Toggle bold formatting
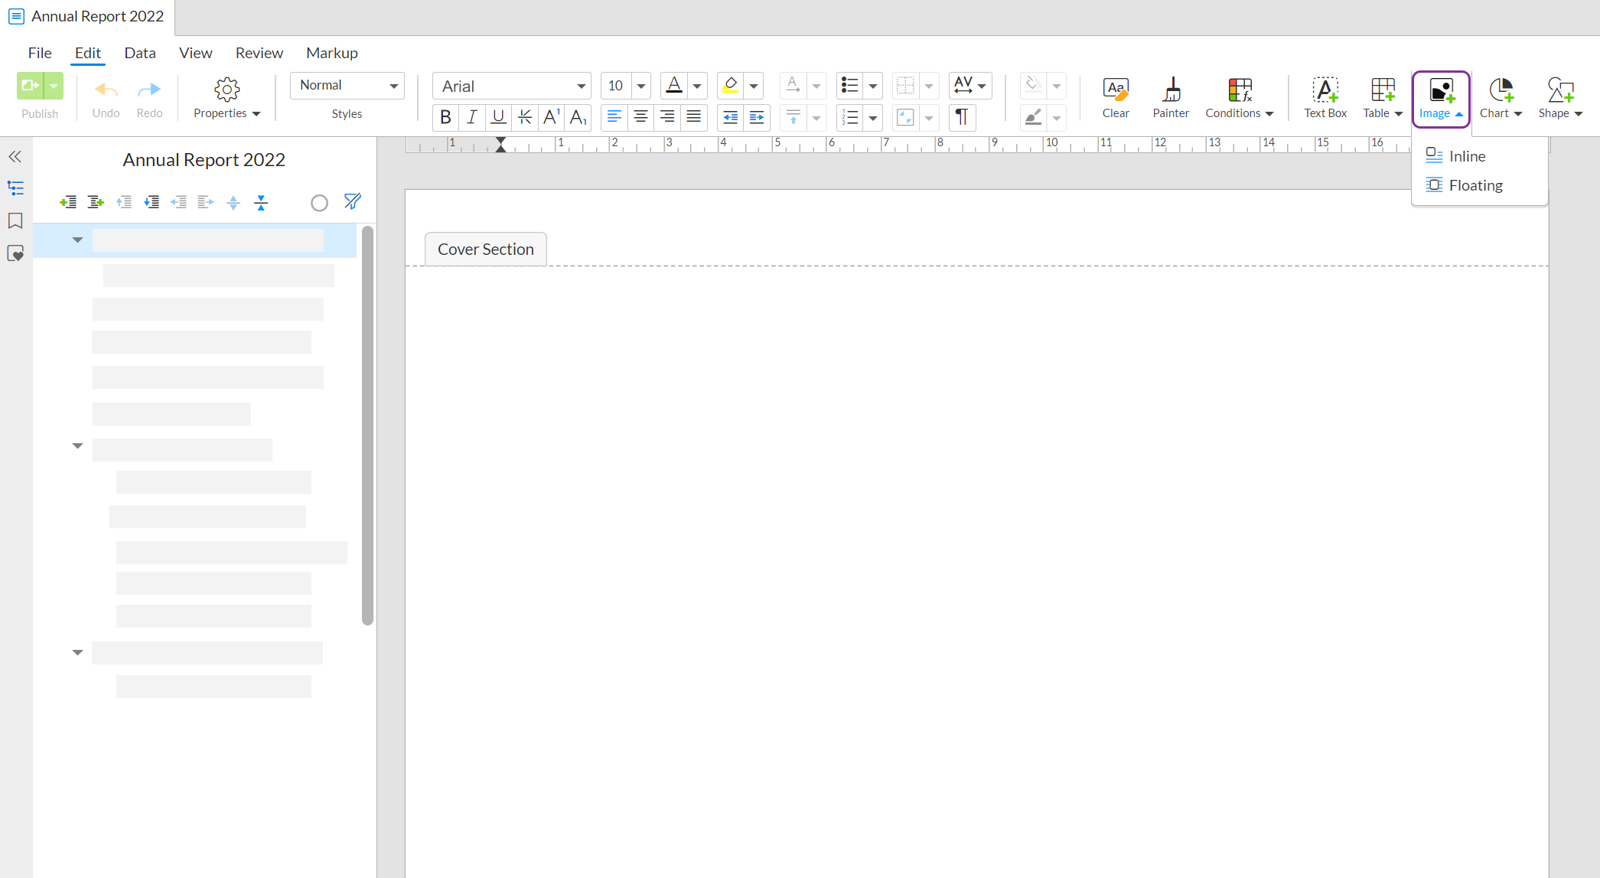This screenshot has height=878, width=1600. tap(445, 117)
